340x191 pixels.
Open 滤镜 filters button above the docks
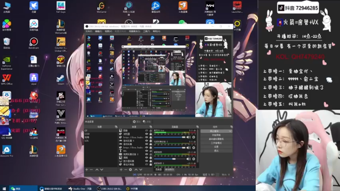(147, 122)
